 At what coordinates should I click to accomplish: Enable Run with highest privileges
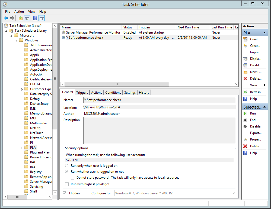tap(67, 184)
